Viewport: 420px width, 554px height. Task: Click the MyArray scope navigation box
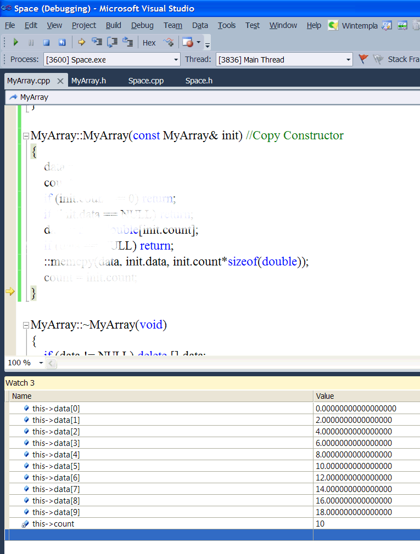[x=212, y=97]
